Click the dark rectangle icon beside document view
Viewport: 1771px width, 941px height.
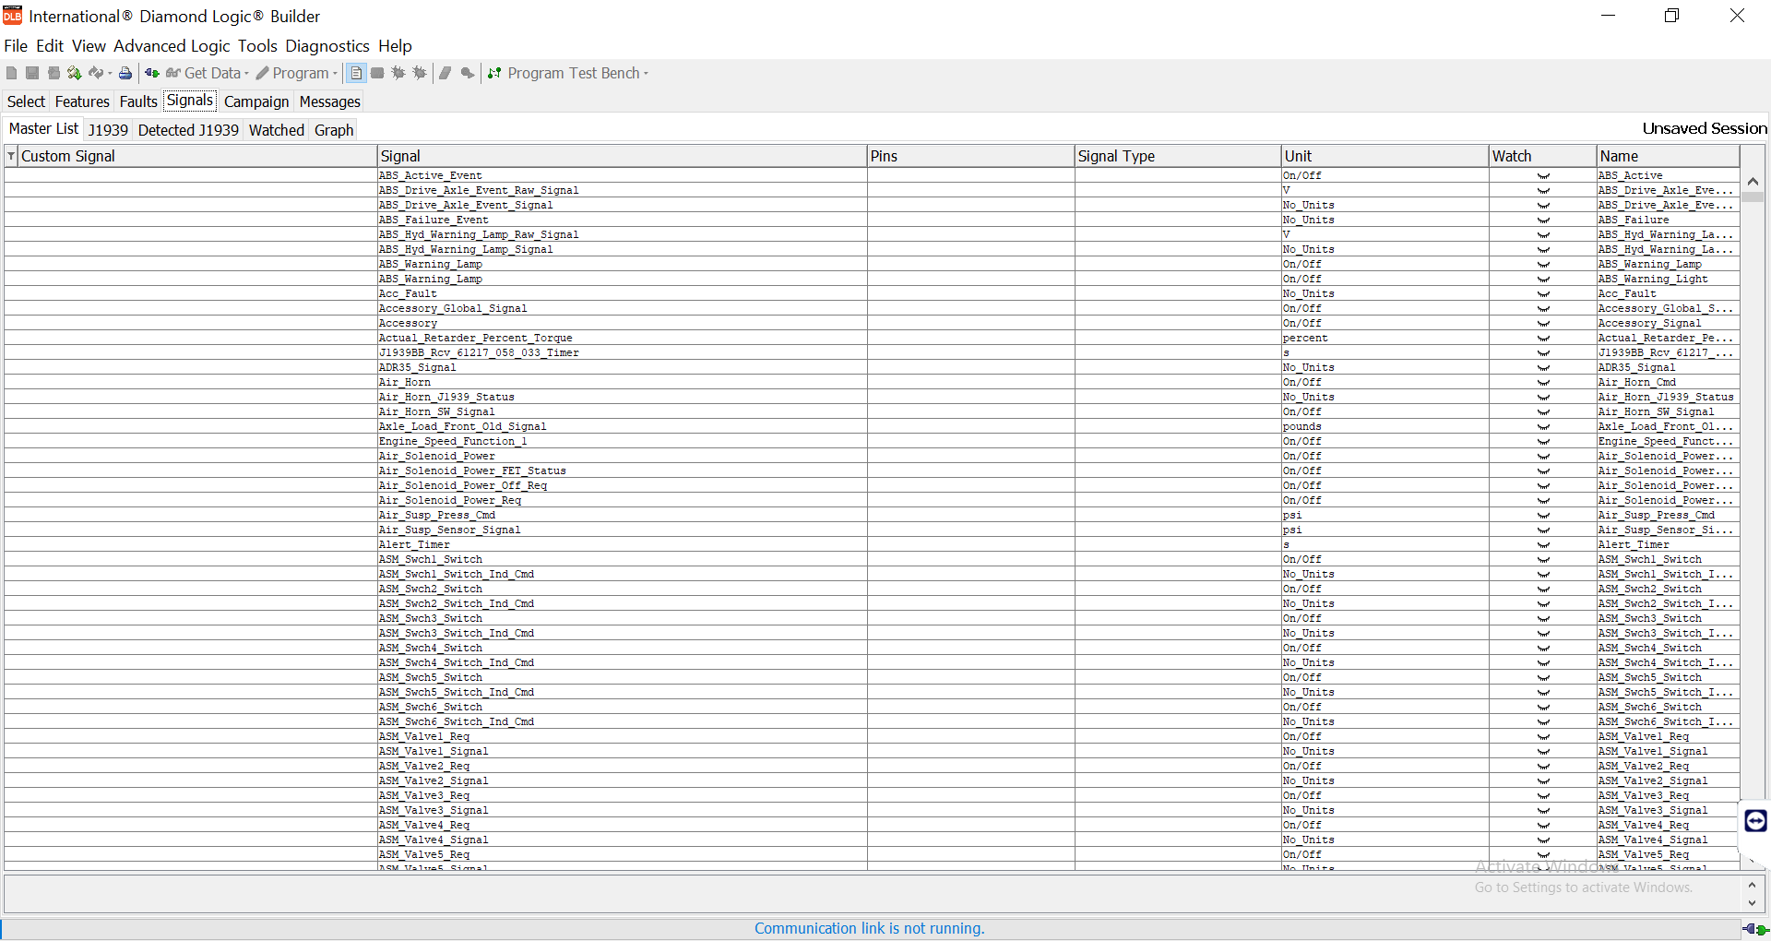(x=377, y=73)
